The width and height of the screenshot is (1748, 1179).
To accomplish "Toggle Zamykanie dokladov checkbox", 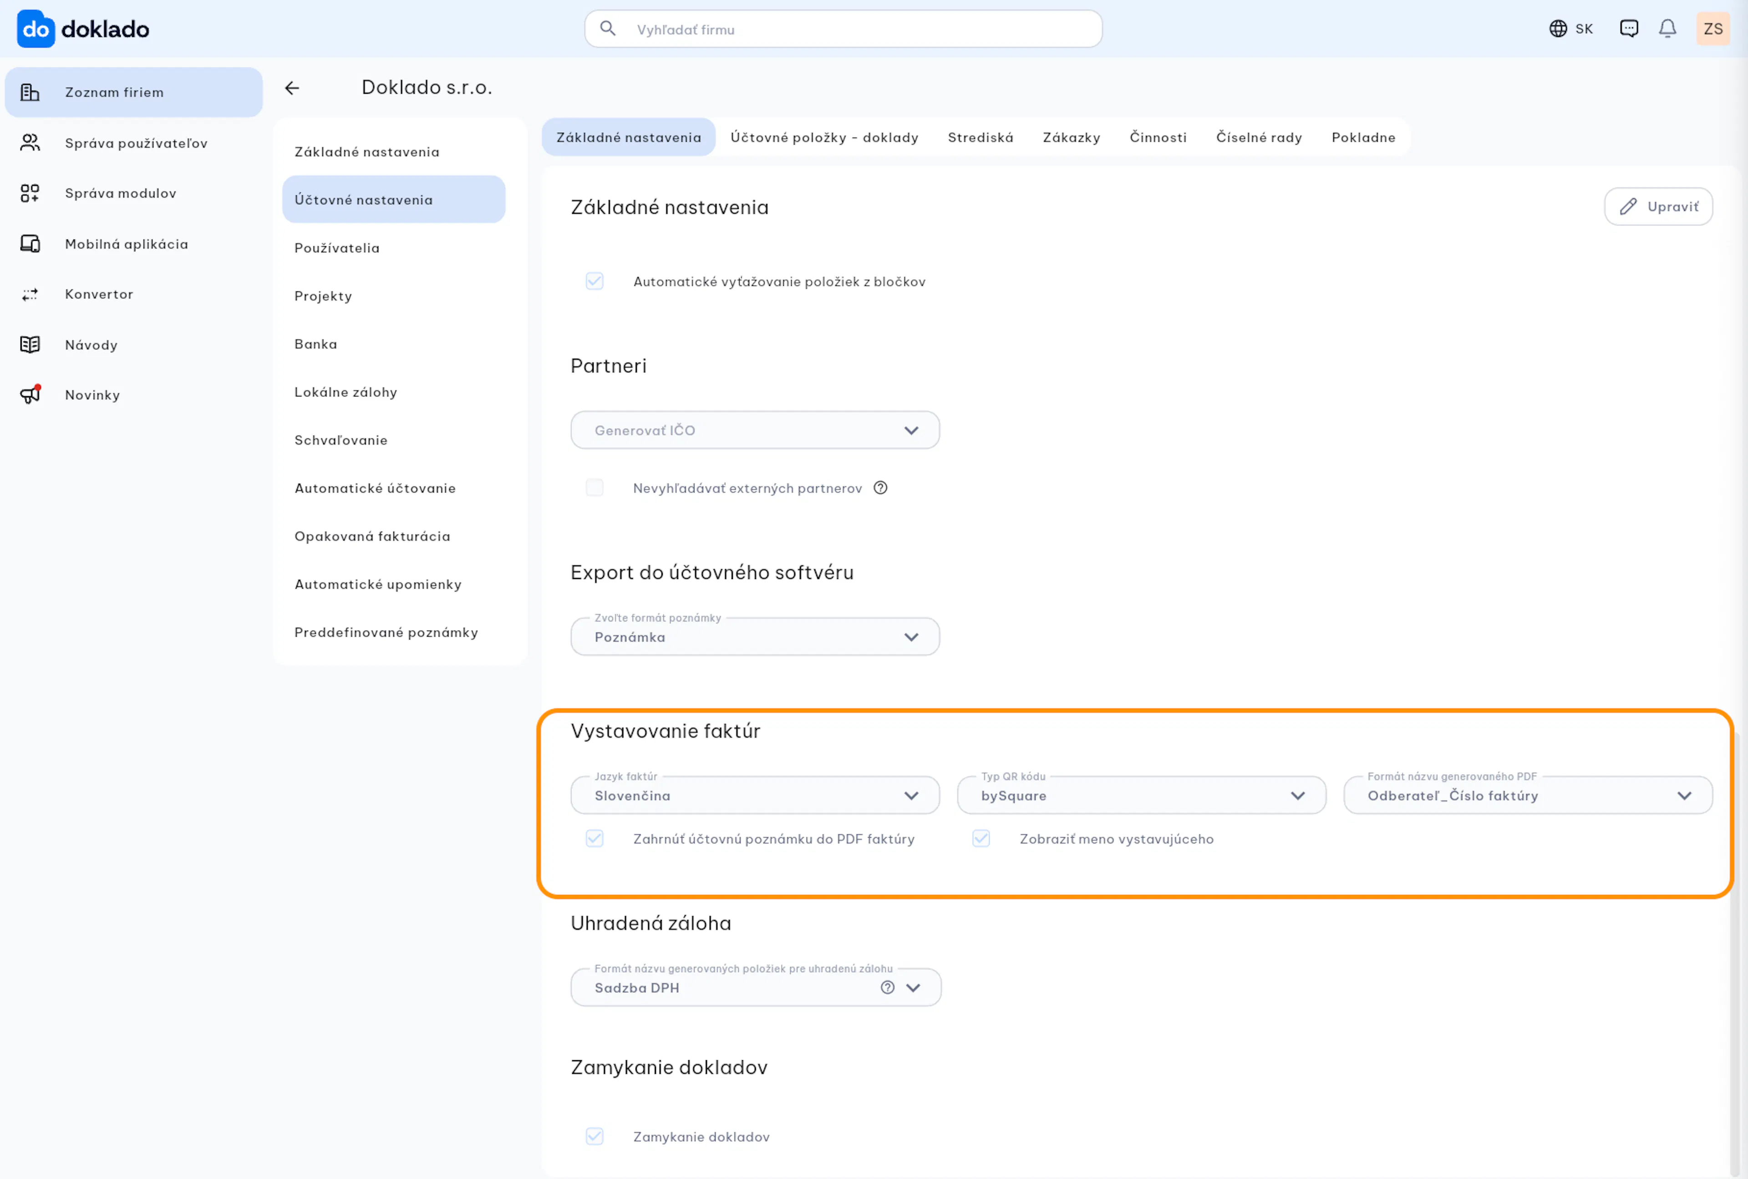I will coord(595,1136).
